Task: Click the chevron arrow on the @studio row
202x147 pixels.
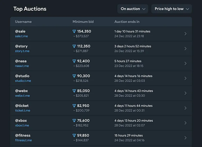Action: pos(186,78)
